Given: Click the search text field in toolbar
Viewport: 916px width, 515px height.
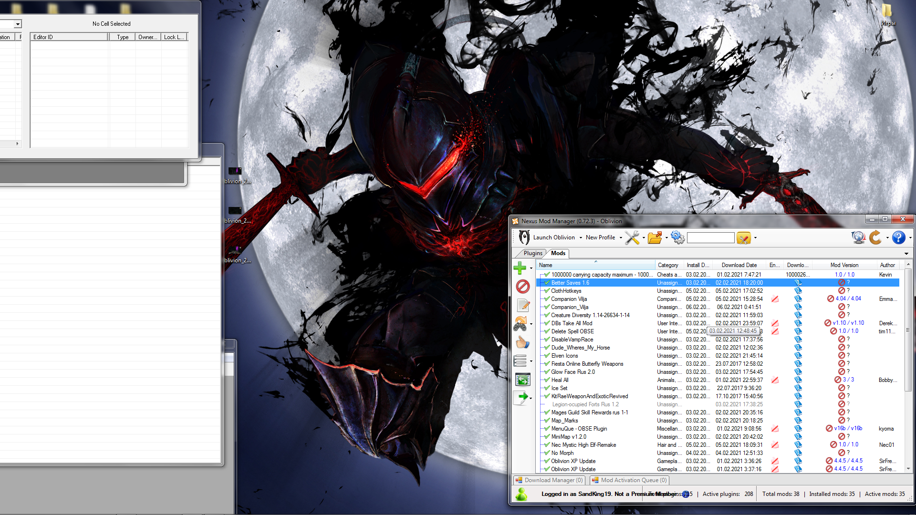Looking at the screenshot, I should click(x=710, y=237).
